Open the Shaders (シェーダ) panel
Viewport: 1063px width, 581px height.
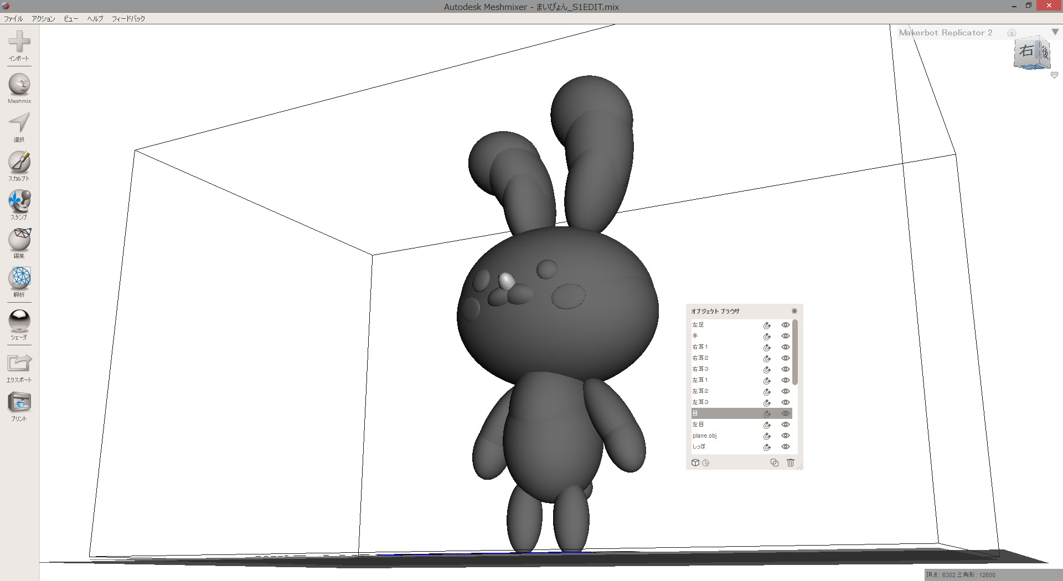coord(19,321)
